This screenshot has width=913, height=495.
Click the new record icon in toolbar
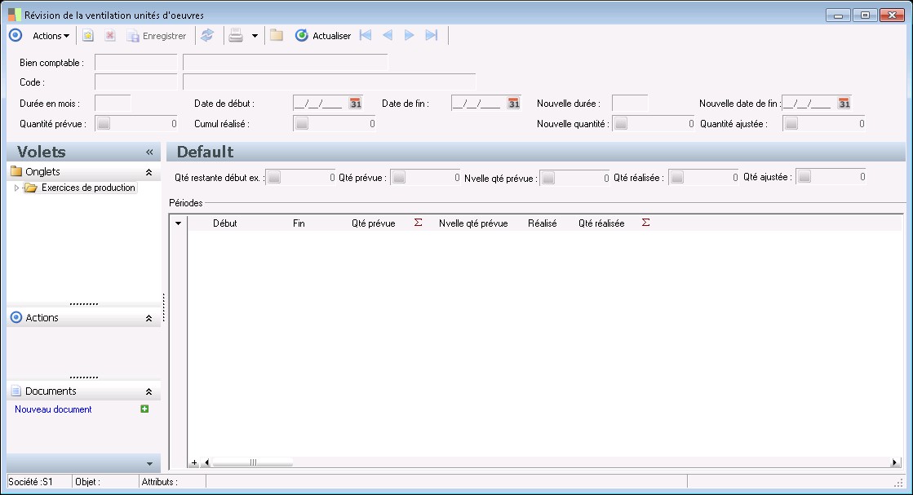point(88,36)
